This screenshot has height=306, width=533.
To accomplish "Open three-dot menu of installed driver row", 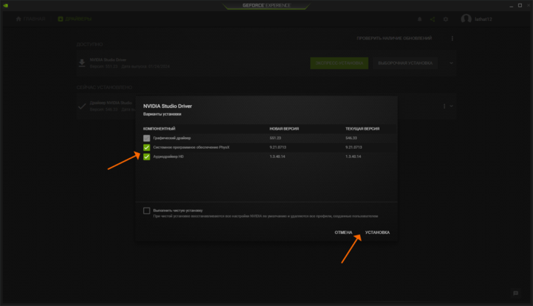I will tap(444, 106).
